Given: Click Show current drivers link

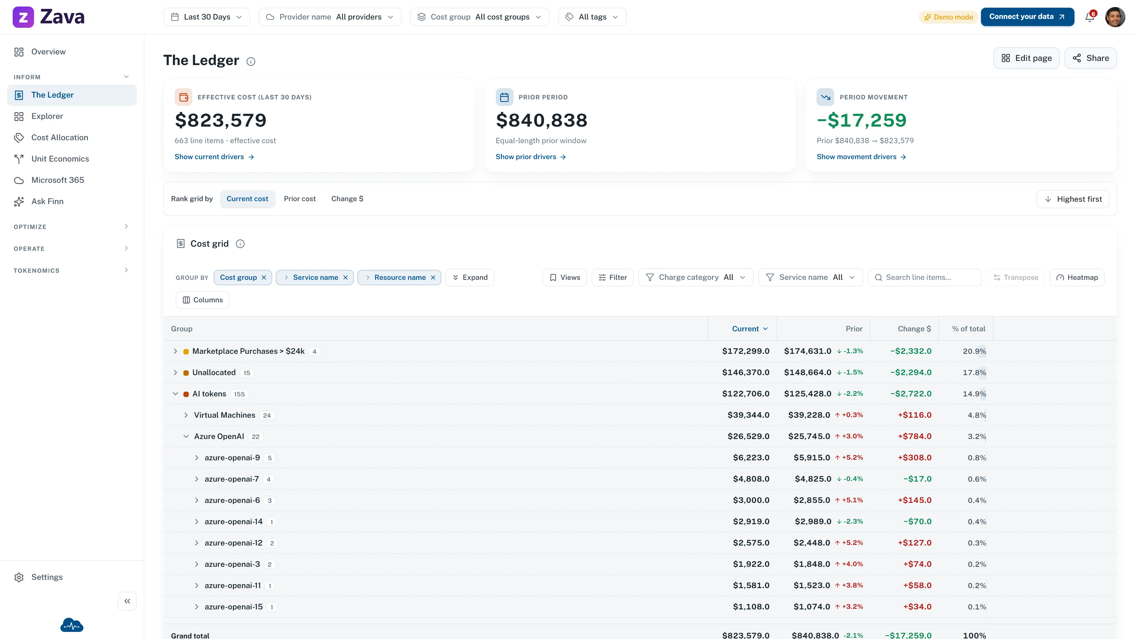Looking at the screenshot, I should pos(214,157).
